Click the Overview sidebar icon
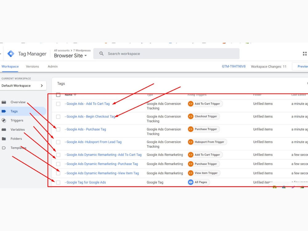This screenshot has width=308, height=231. (4, 102)
